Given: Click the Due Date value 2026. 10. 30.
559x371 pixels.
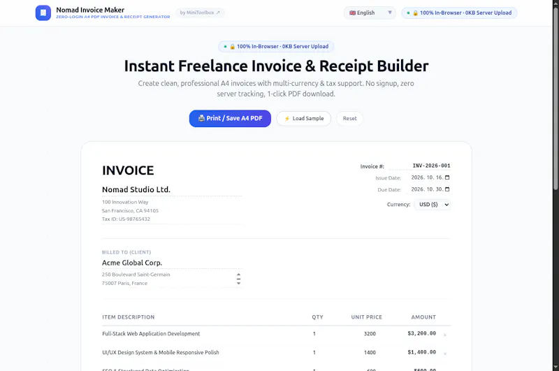Looking at the screenshot, I should [427, 189].
